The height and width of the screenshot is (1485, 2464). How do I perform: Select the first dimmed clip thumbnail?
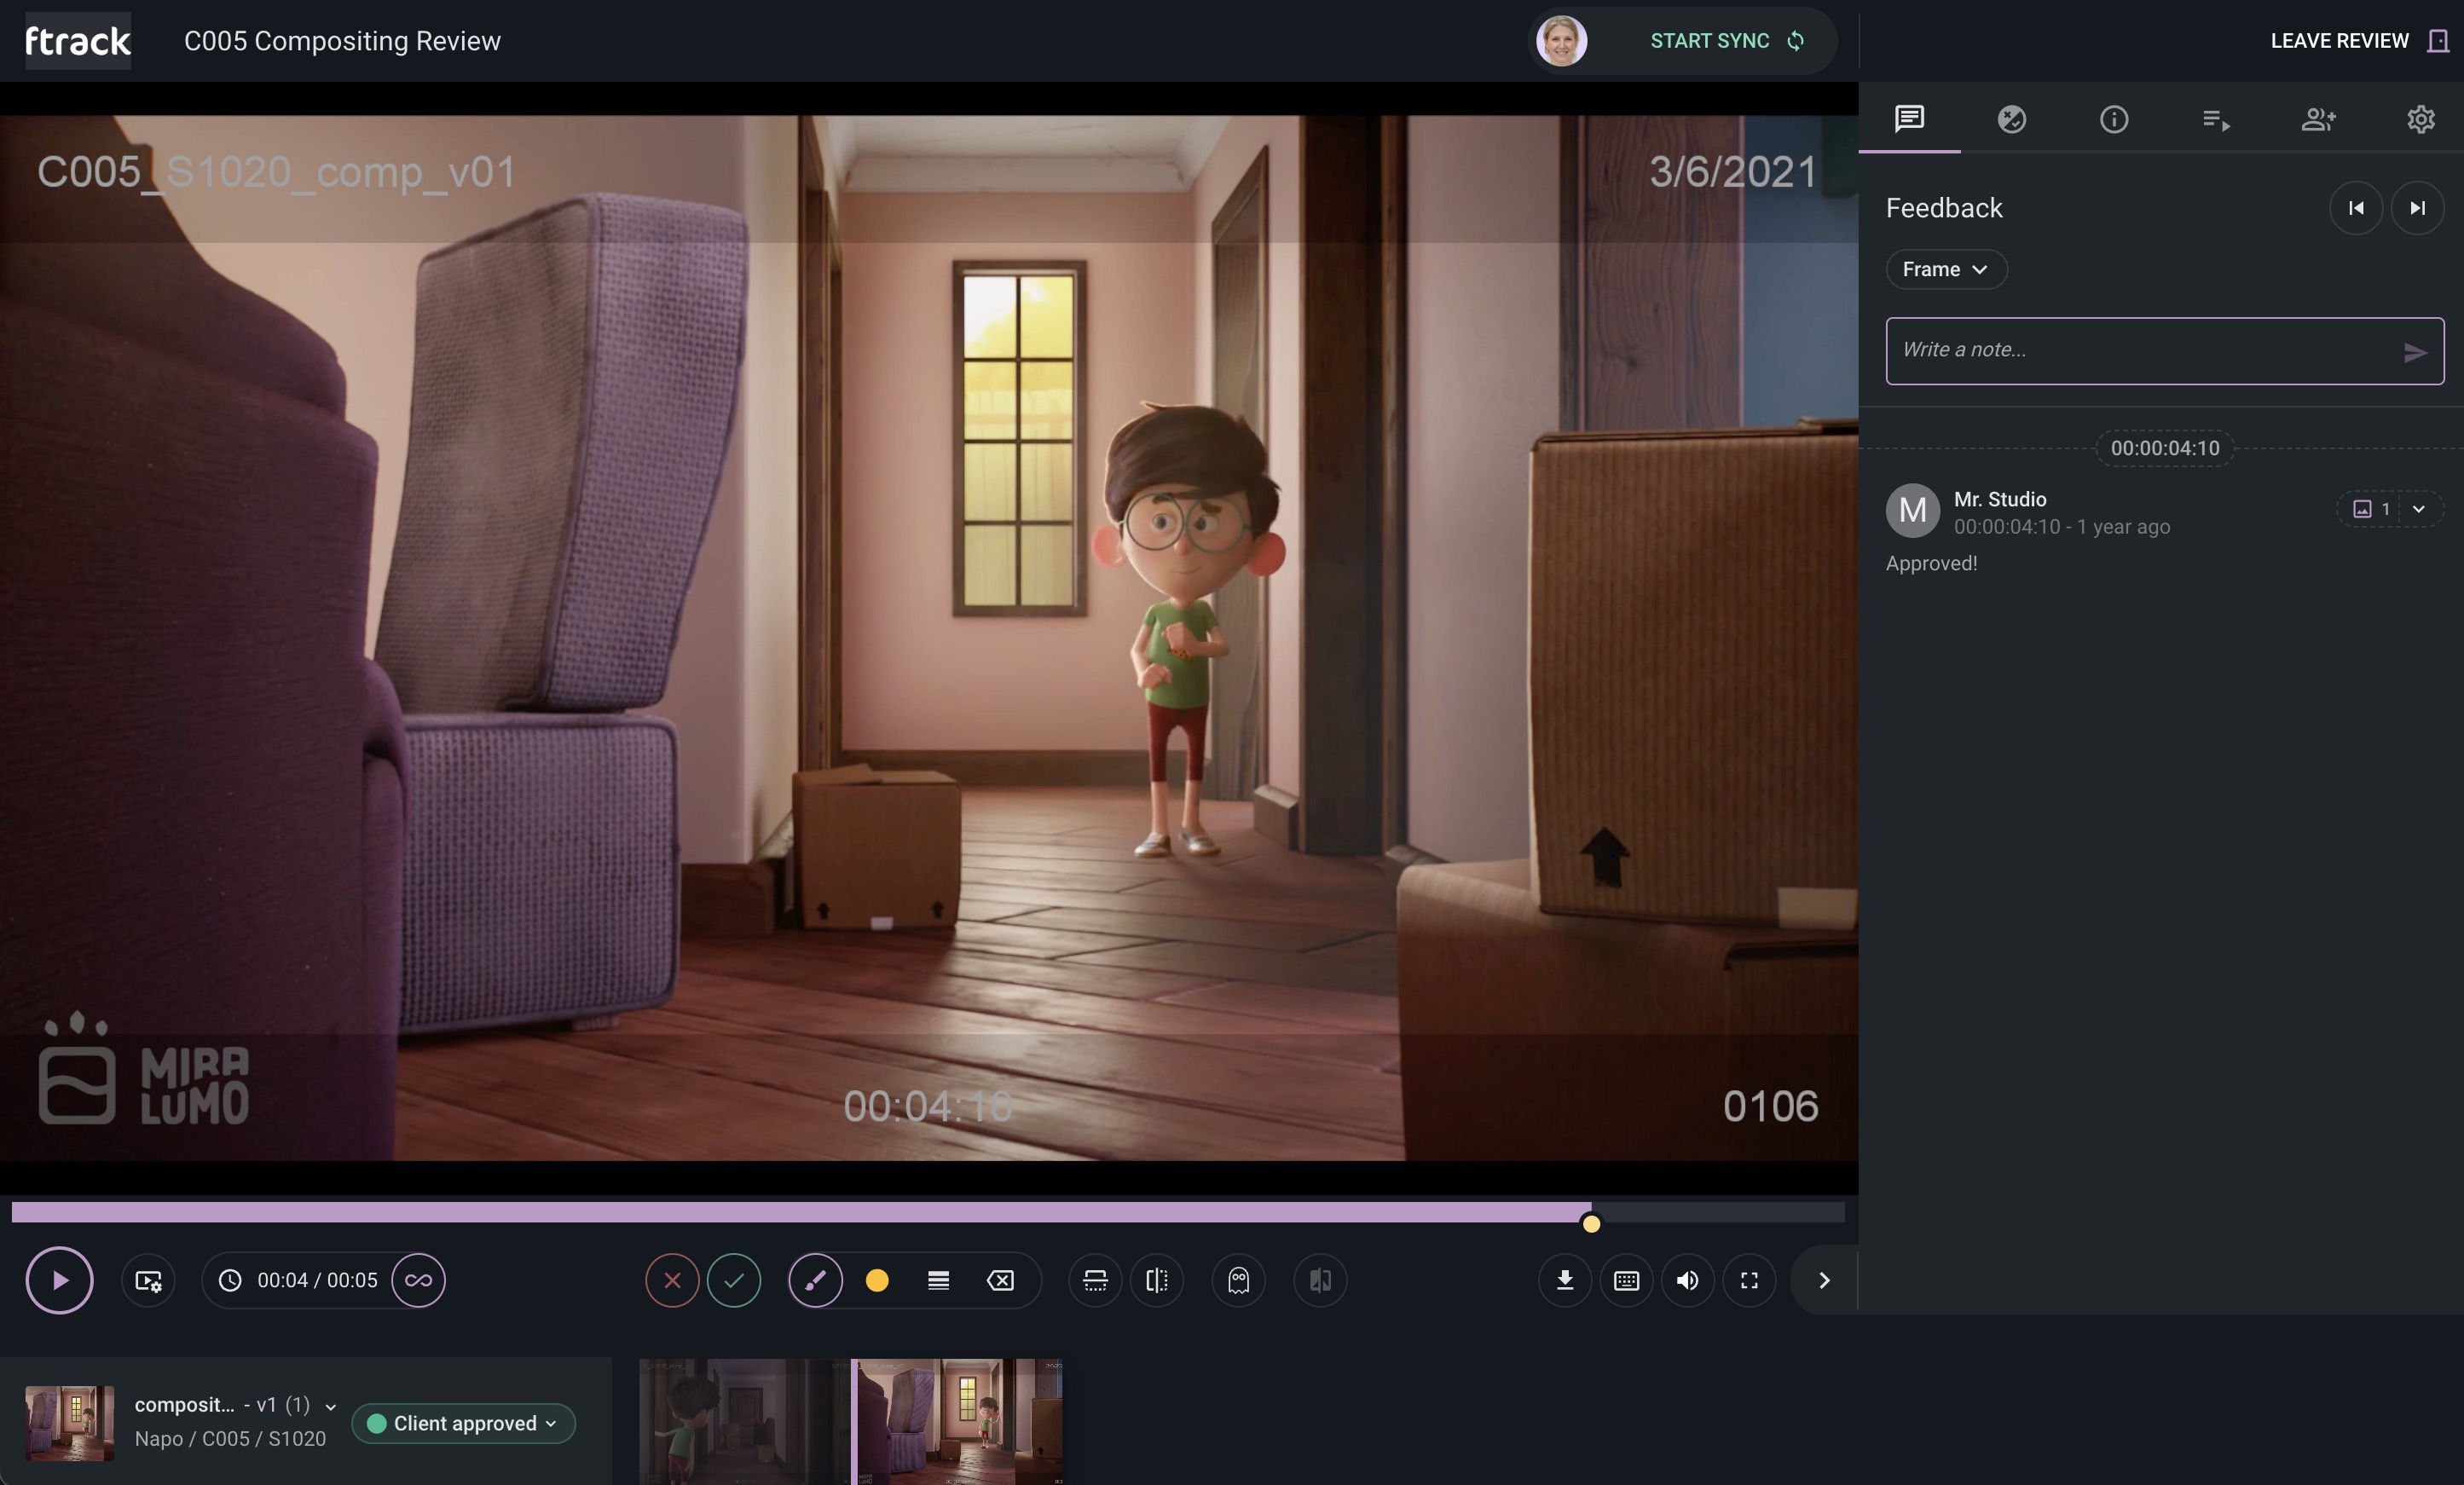tap(744, 1421)
